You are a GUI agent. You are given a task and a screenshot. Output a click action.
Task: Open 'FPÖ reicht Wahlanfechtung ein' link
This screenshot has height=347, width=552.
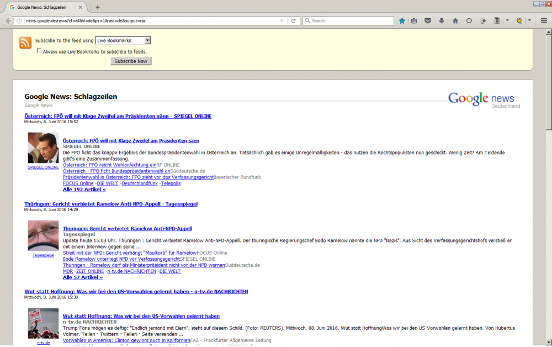pos(109,165)
